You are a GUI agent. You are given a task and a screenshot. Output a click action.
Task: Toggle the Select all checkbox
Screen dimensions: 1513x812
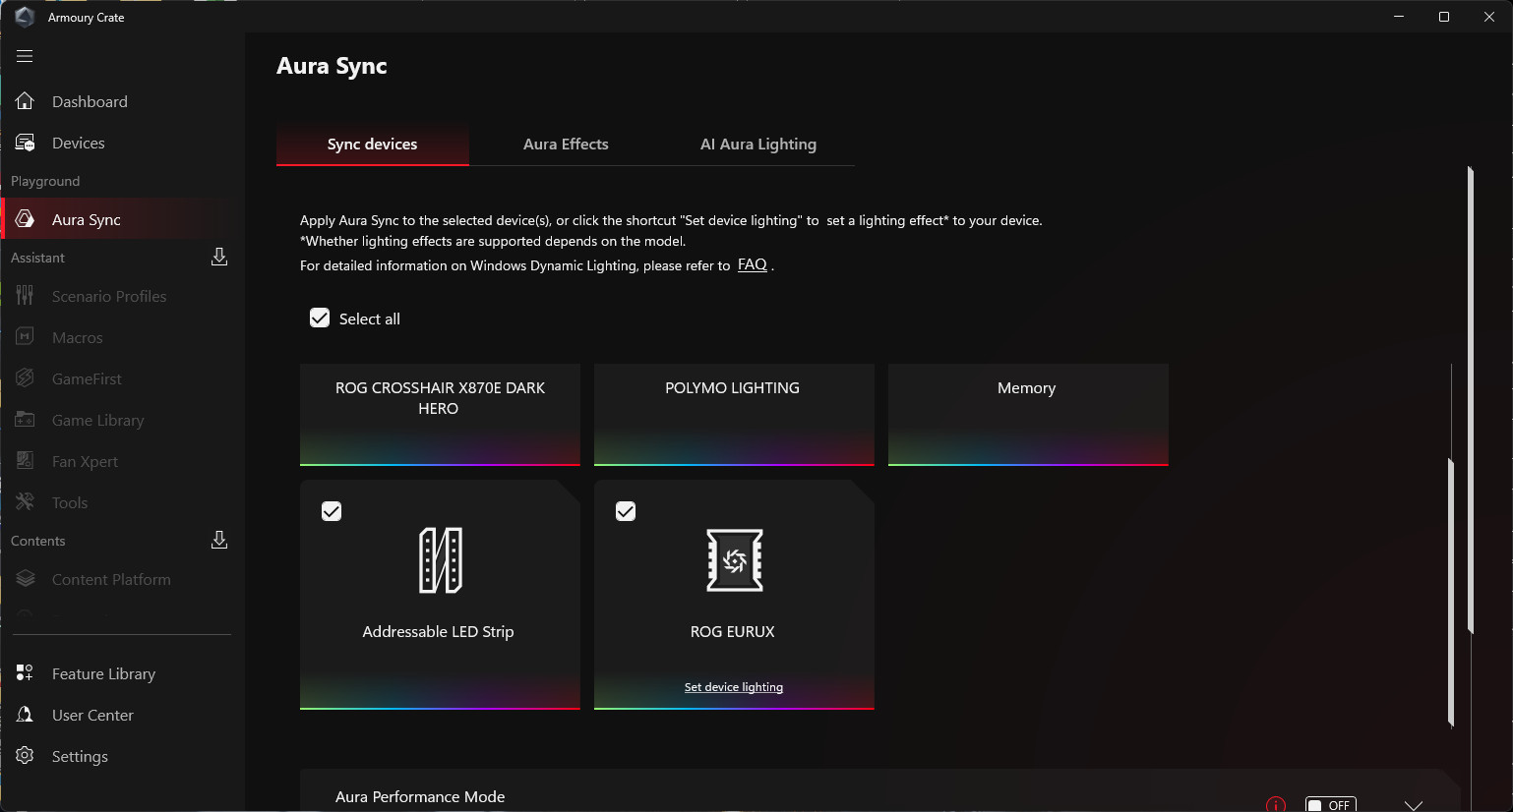tap(320, 318)
